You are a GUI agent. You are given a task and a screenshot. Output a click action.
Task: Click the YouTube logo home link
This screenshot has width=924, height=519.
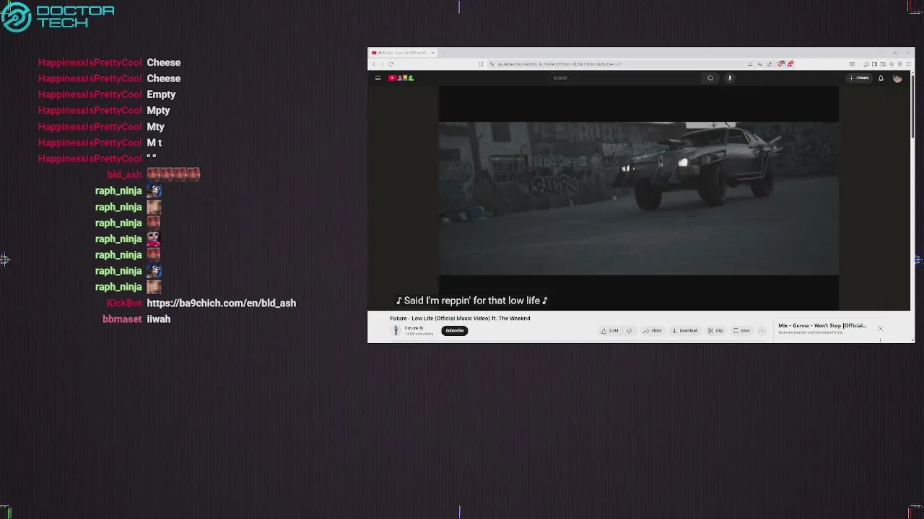click(401, 78)
